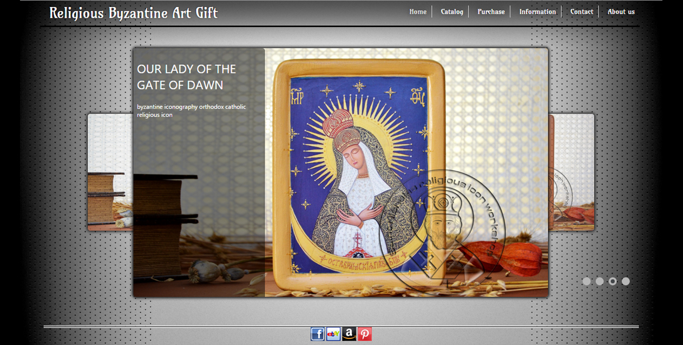The height and width of the screenshot is (345, 683).
Task: Select the second slider pagination dot
Action: [600, 281]
